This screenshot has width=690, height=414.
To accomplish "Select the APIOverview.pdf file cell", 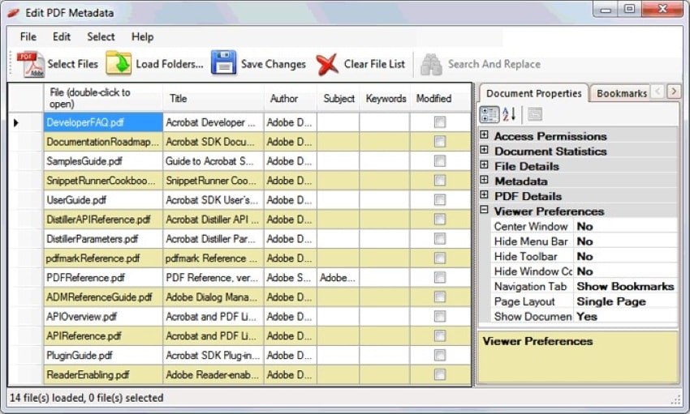I will (103, 317).
